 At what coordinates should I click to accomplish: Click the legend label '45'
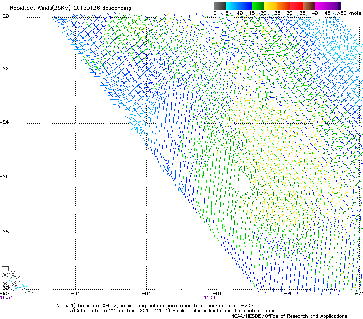coord(327,13)
